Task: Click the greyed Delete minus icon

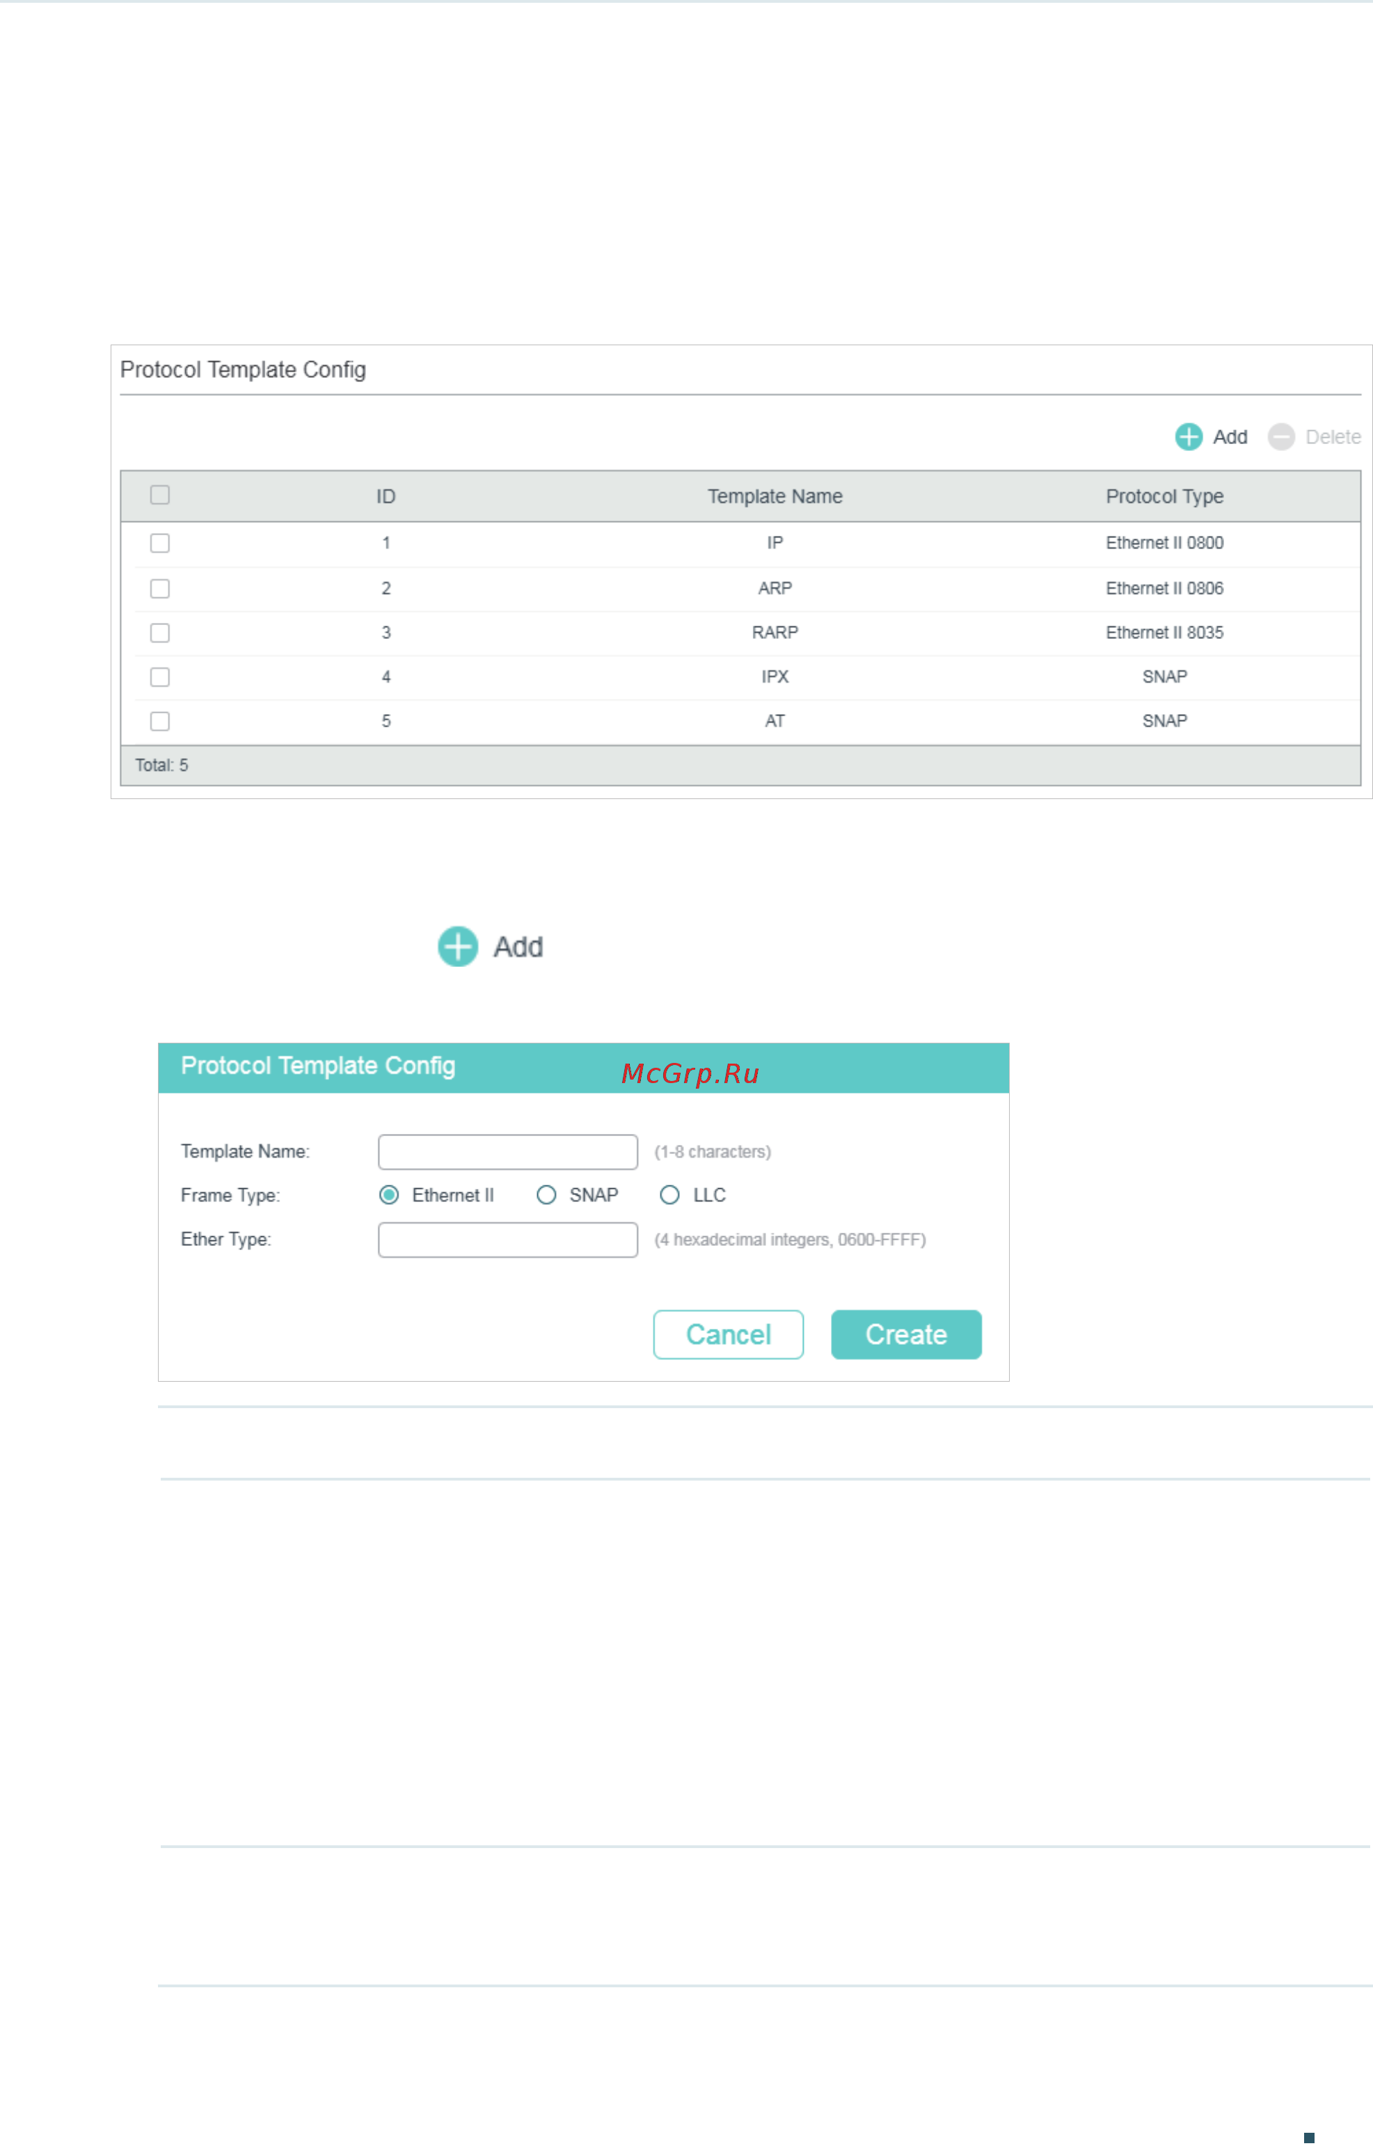Action: pos(1281,437)
